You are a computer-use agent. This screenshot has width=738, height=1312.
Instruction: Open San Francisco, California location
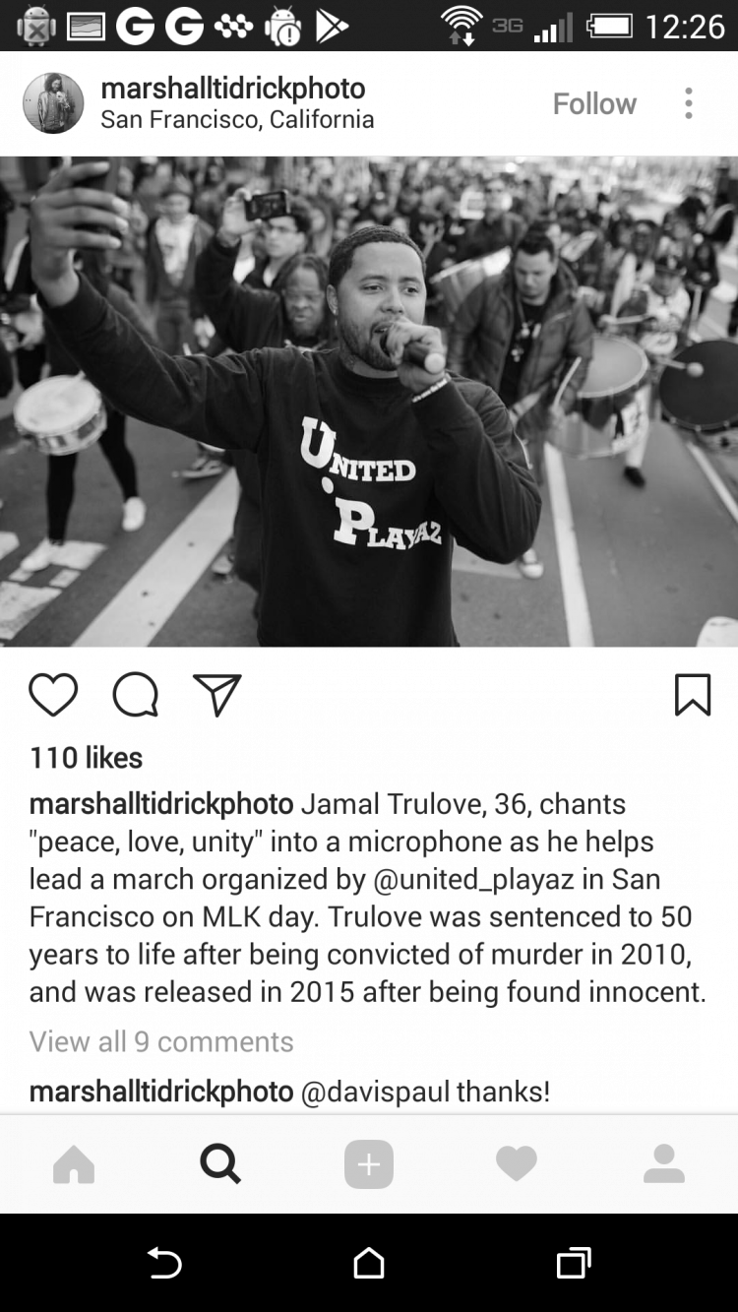[x=237, y=120]
